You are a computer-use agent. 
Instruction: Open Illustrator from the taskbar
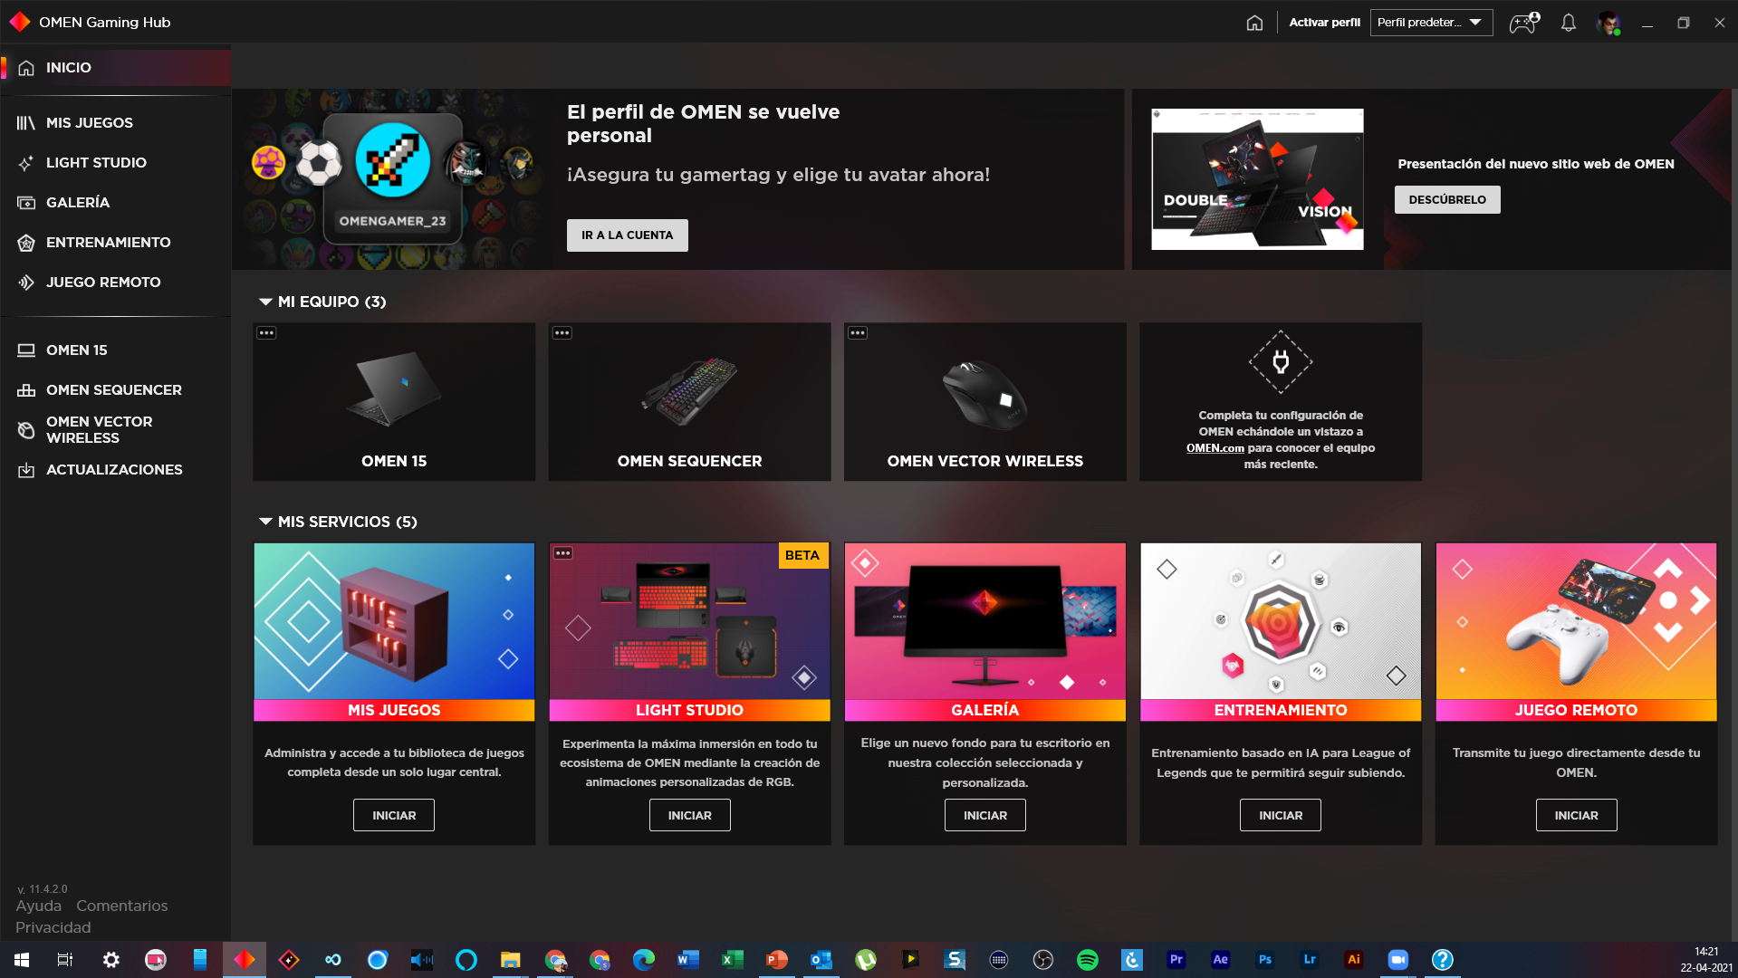tap(1354, 960)
